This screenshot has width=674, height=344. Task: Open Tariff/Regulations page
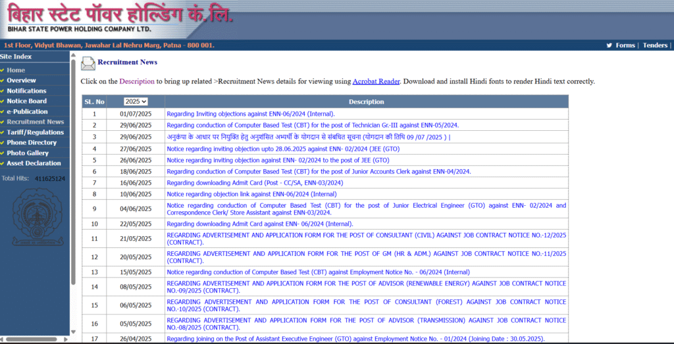[36, 132]
